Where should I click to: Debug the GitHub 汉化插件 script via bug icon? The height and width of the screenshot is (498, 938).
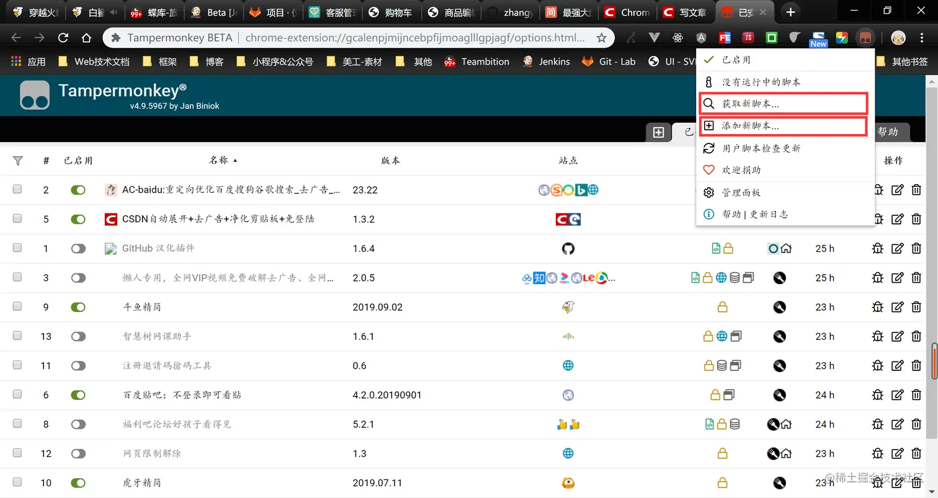(878, 249)
